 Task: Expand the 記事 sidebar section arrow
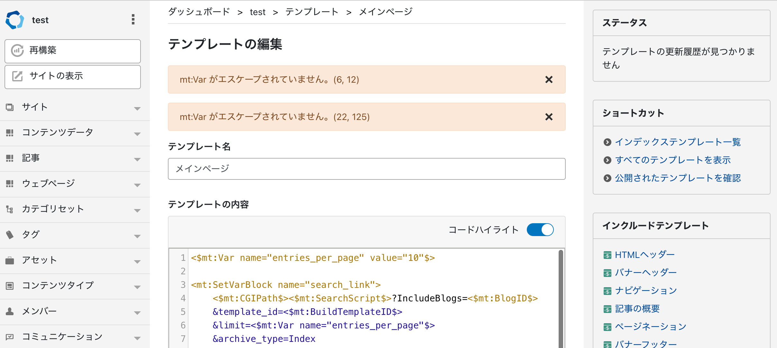pos(137,159)
